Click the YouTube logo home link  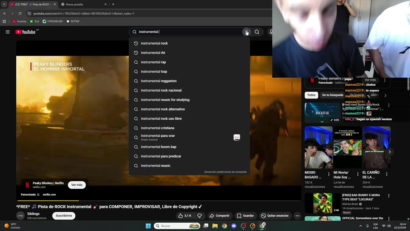pyautogui.click(x=25, y=32)
